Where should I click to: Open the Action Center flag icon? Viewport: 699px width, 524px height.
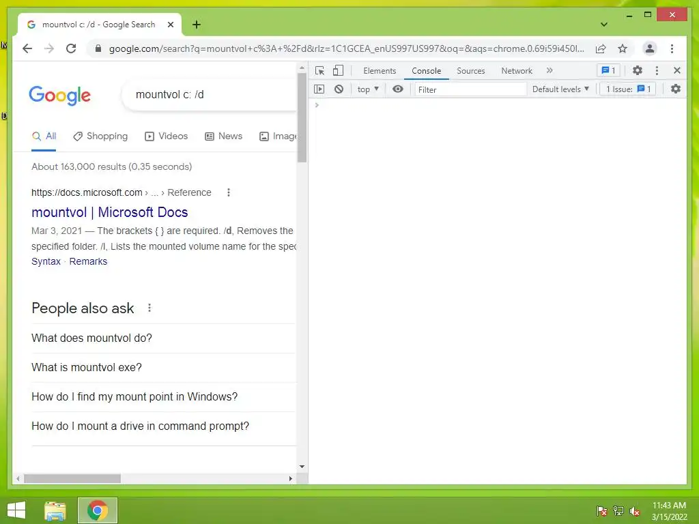pyautogui.click(x=602, y=511)
